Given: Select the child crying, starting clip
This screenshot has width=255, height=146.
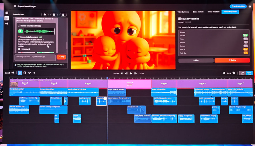Looking at the screenshot, I should [142, 119].
